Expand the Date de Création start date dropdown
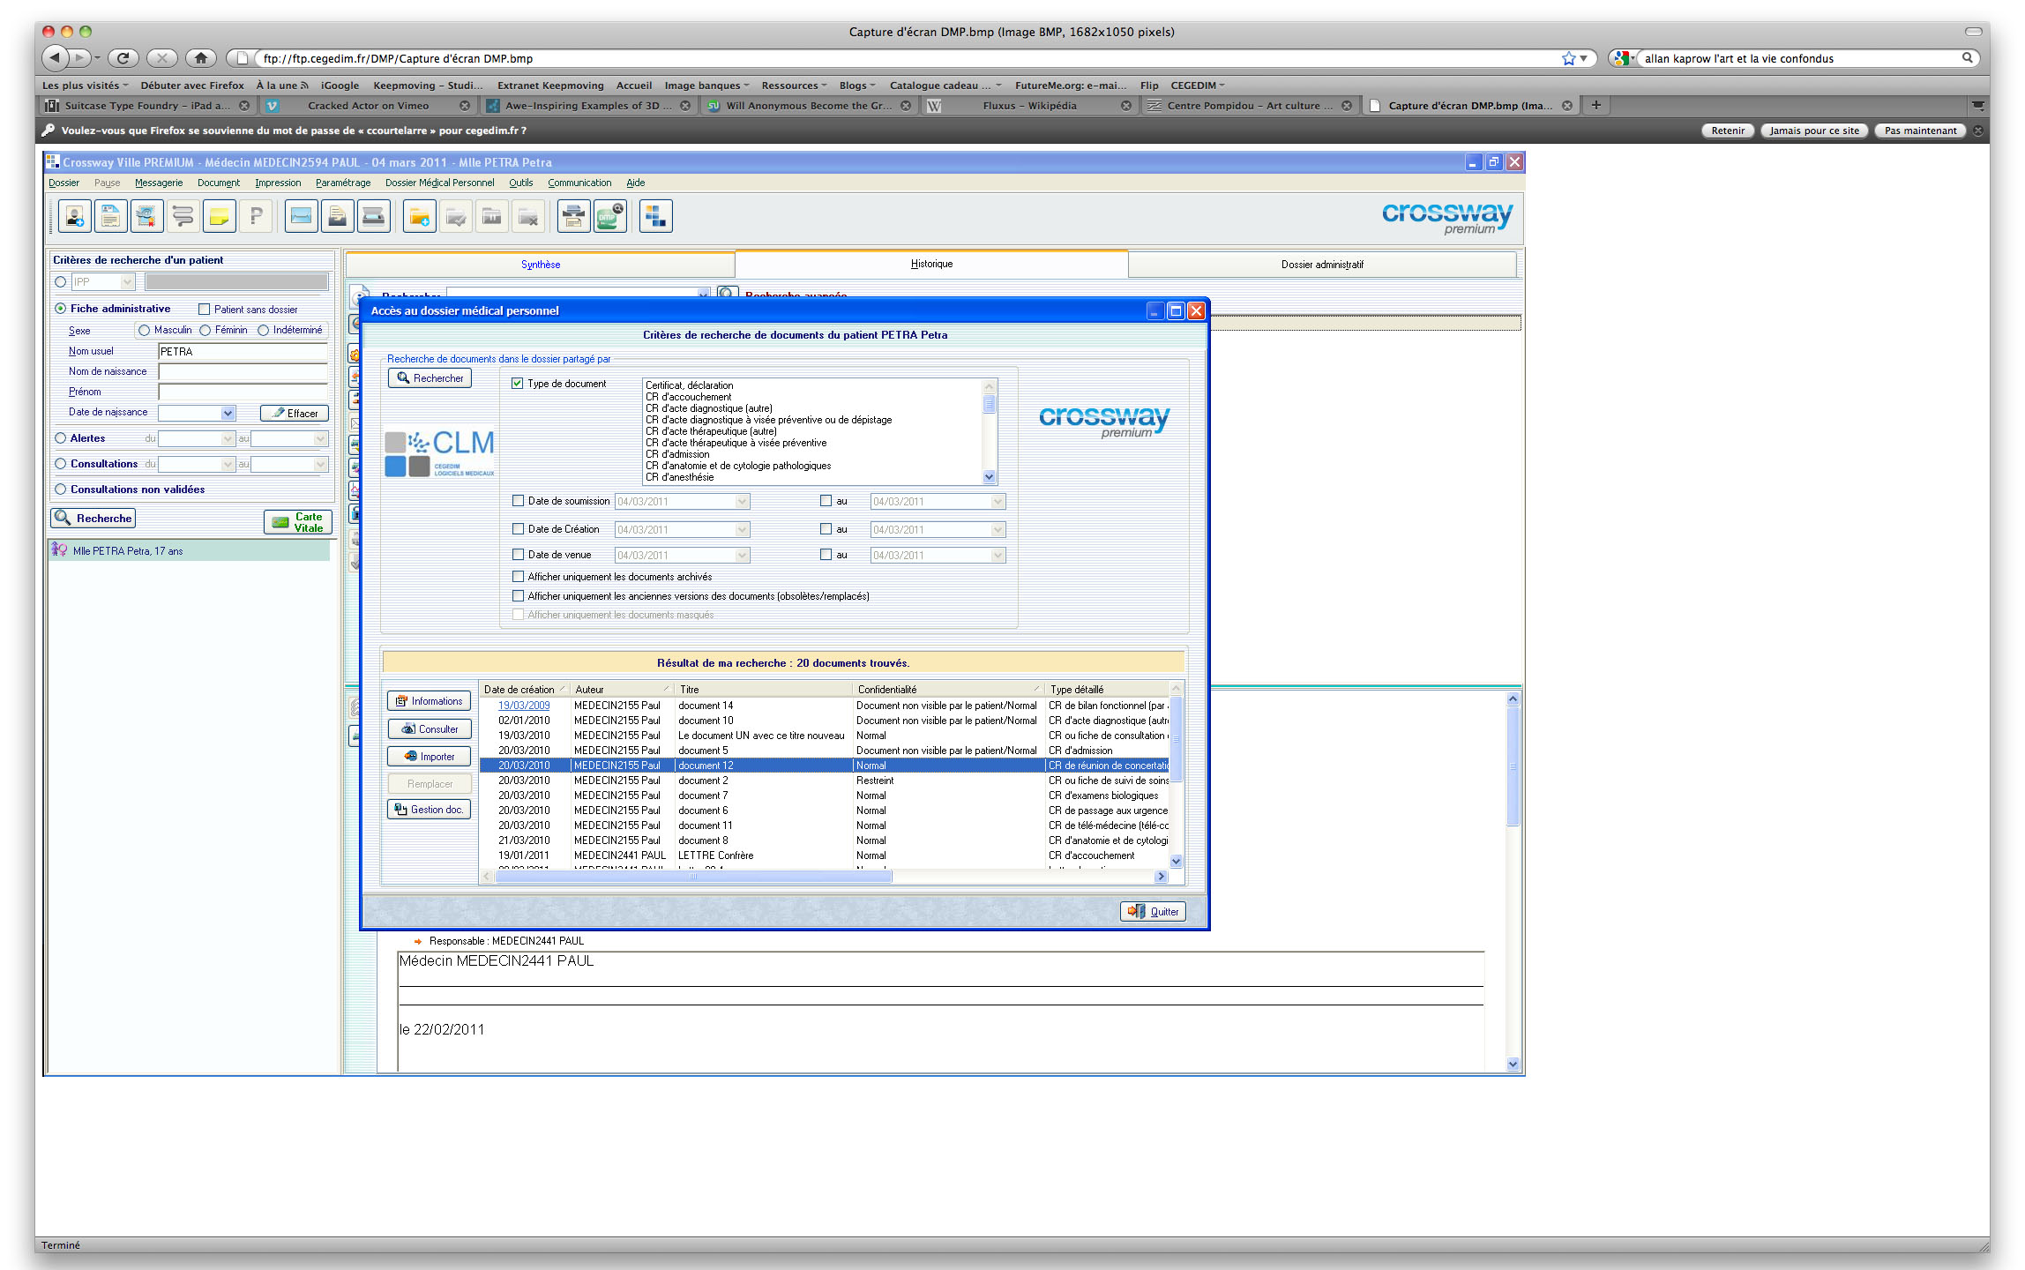This screenshot has height=1270, width=2025. [742, 530]
